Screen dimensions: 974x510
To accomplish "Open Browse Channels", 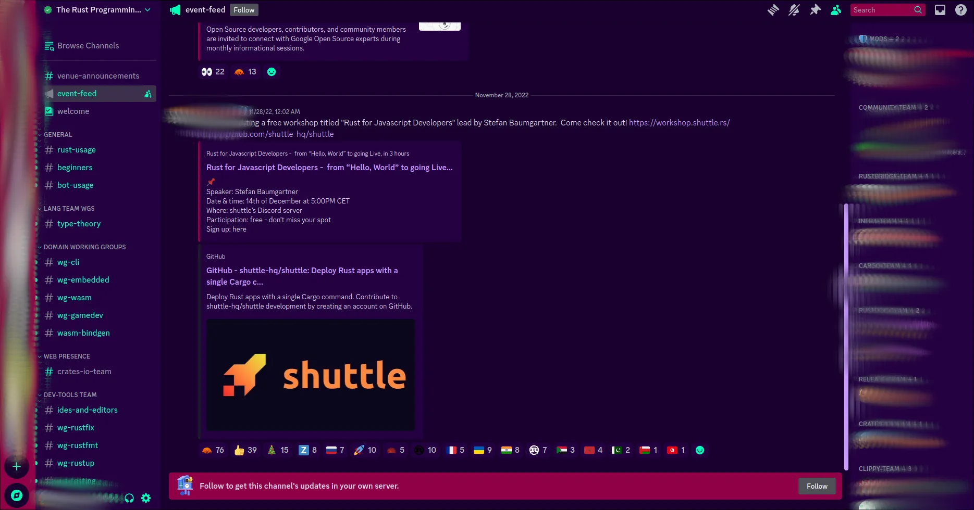I will point(98,46).
